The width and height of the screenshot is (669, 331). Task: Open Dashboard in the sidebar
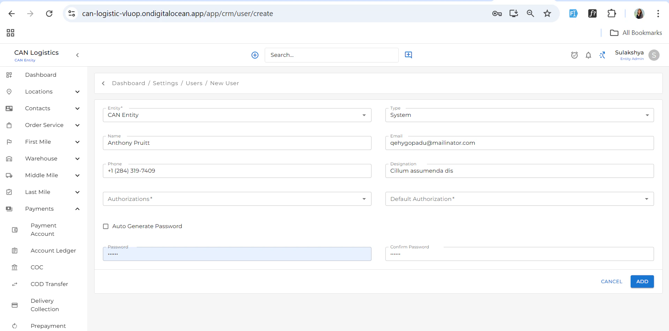(40, 75)
